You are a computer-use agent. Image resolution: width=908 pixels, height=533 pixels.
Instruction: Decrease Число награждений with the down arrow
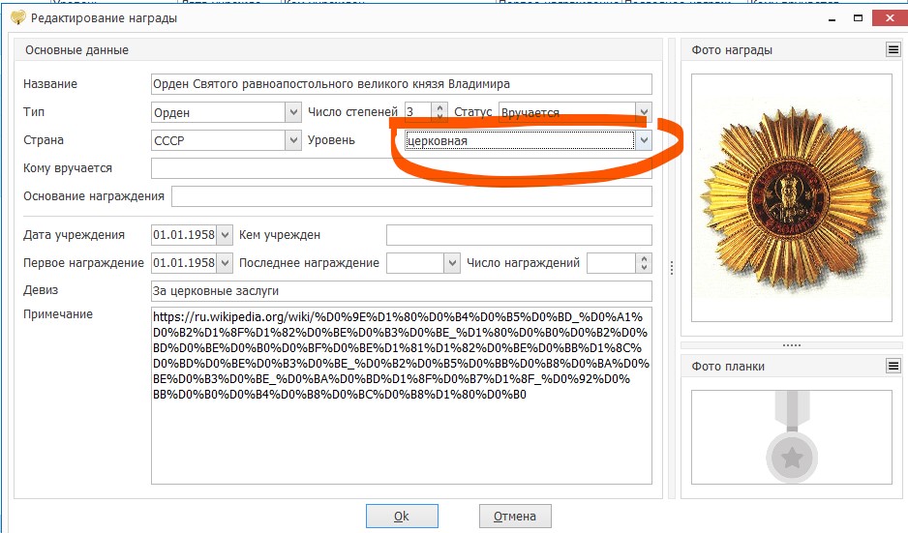click(644, 267)
